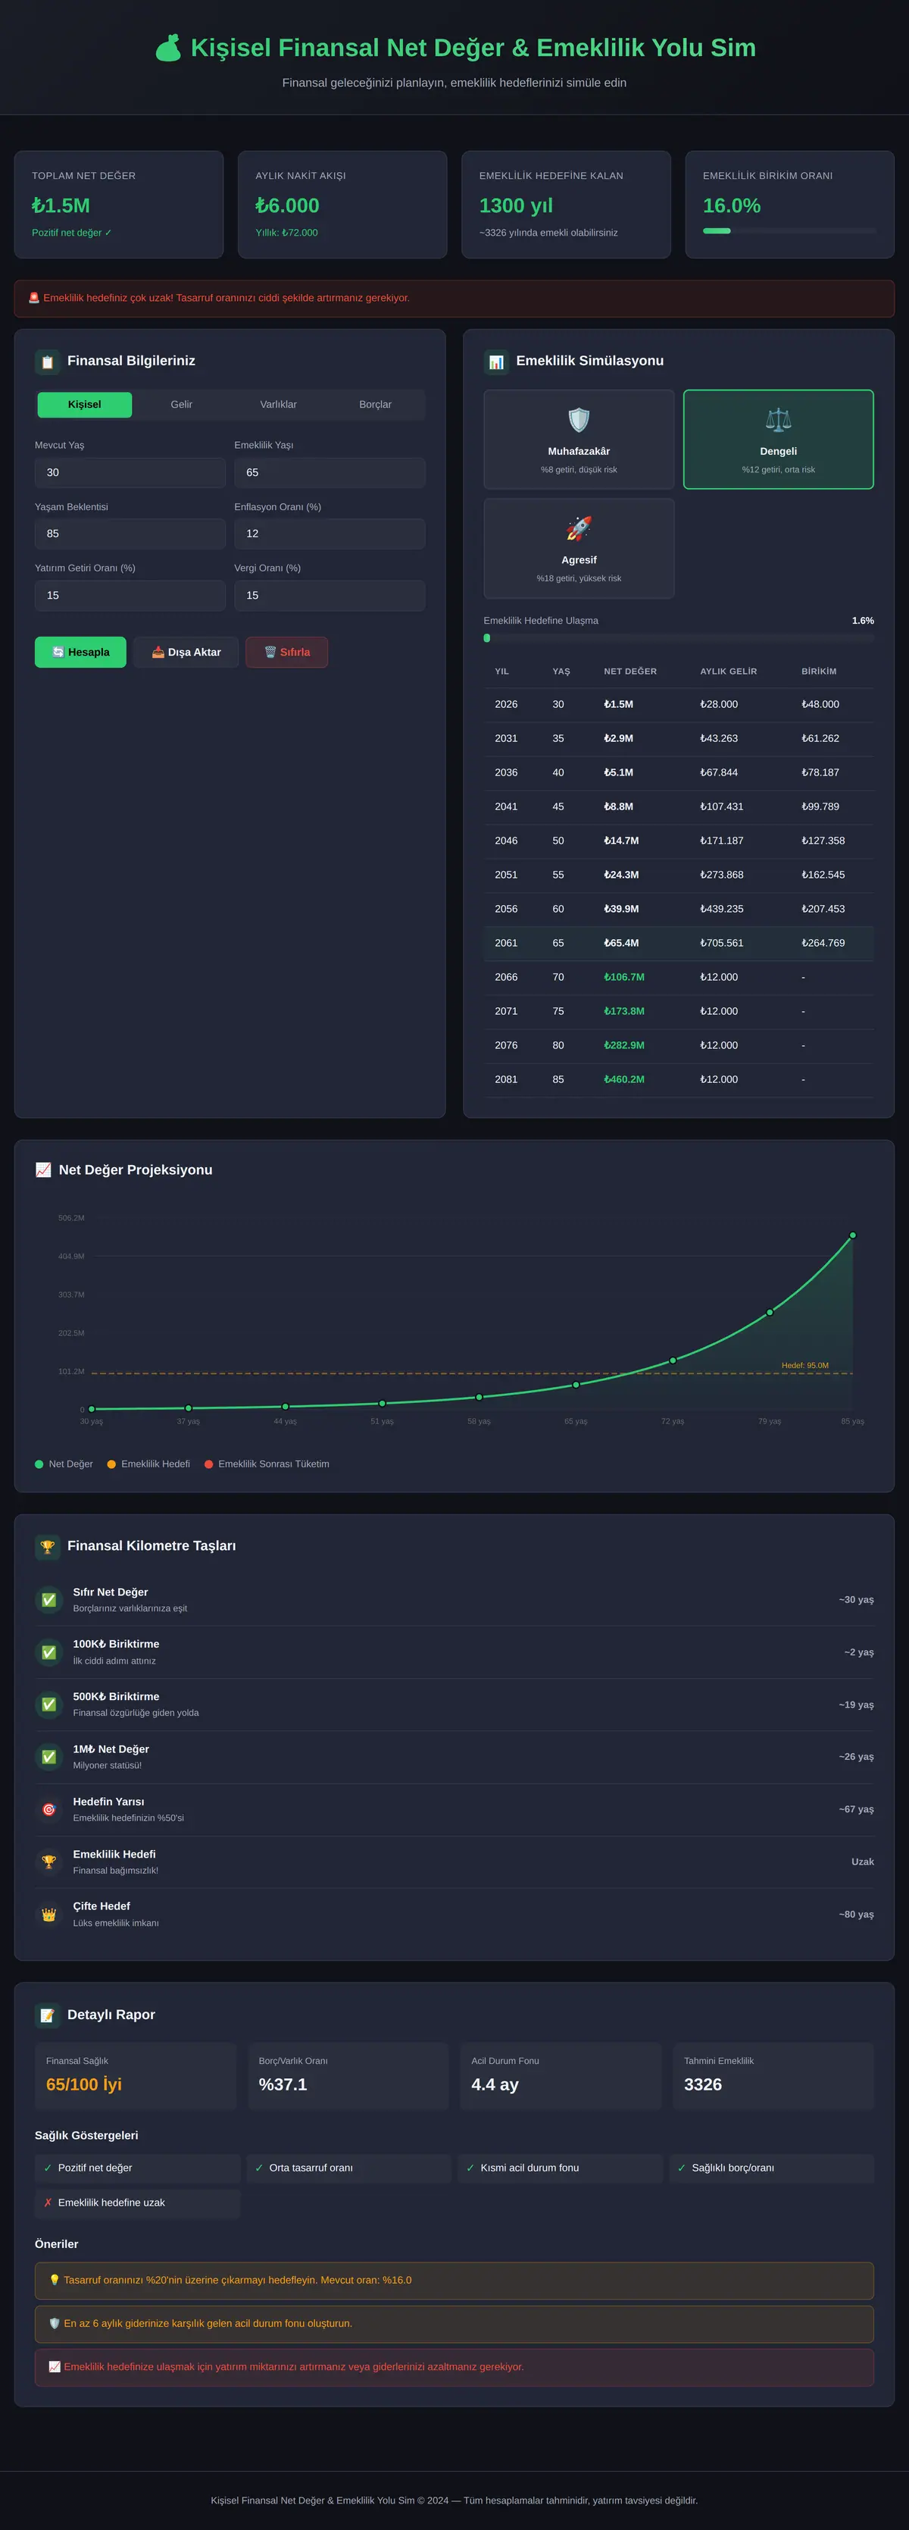Viewport: 909px width, 2530px height.
Task: Open the Gelir tab
Action: click(x=182, y=405)
